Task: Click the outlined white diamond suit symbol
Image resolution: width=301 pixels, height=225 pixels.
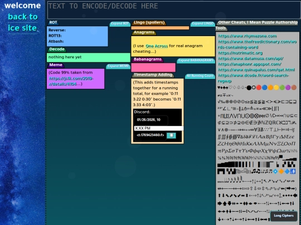Action: pyautogui.click(x=234, y=88)
